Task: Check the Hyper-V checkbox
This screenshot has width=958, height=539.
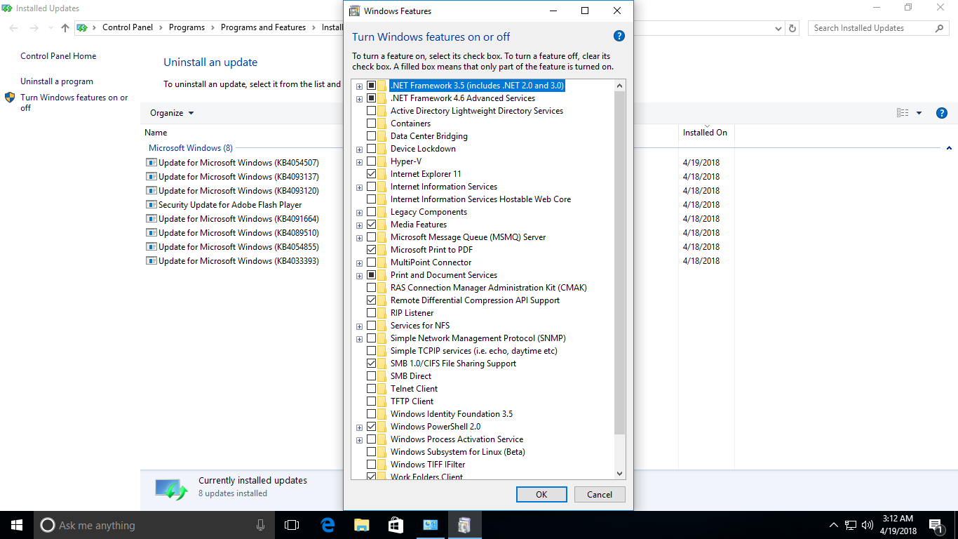Action: (371, 161)
